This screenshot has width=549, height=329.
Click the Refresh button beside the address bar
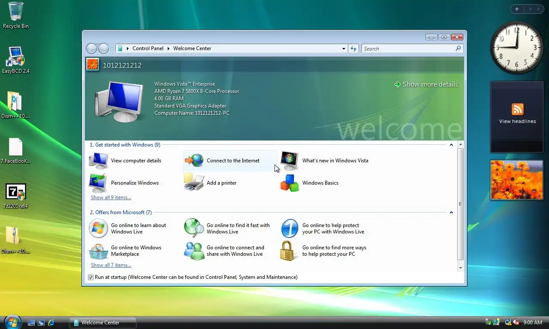point(353,48)
